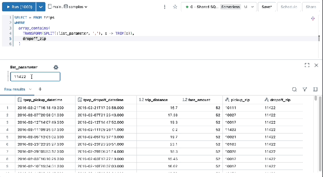This screenshot has height=177, width=323.
Task: Click editor line number 4
Action: [x=10, y=33]
